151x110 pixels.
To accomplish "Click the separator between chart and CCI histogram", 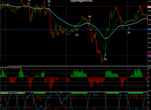I will [x=74, y=66].
